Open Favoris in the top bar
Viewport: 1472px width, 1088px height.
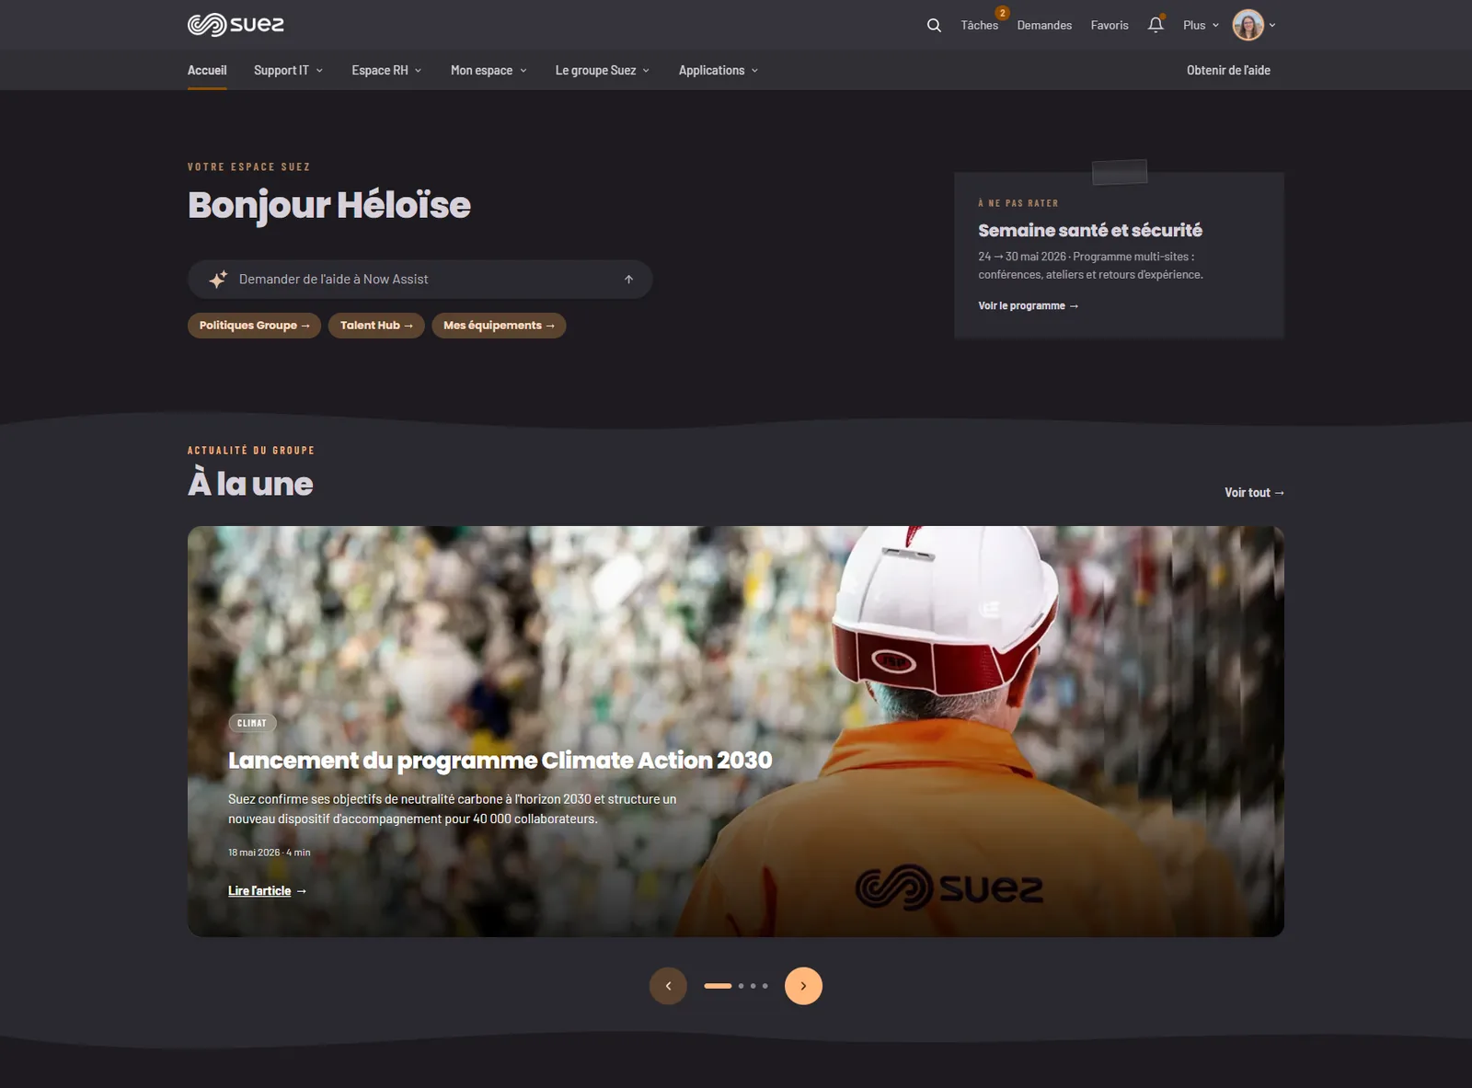click(x=1110, y=25)
